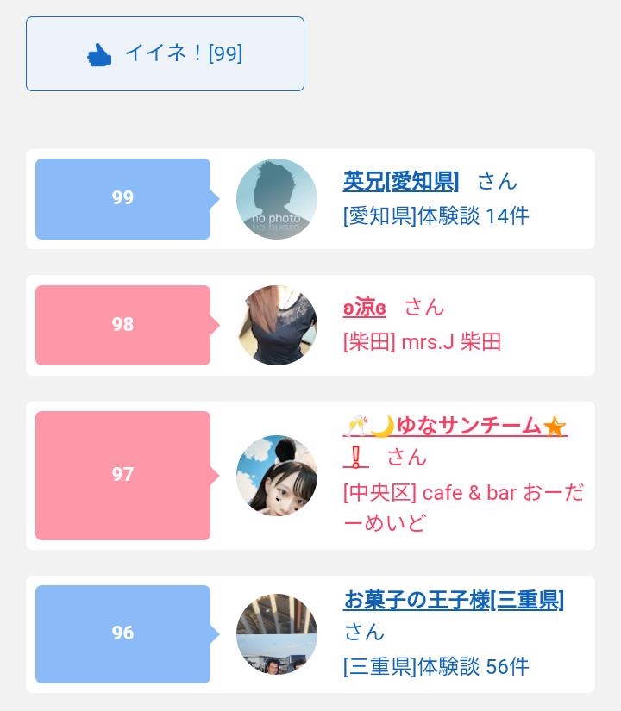Click the お菓子の王子様 avatar photo

coord(277,634)
